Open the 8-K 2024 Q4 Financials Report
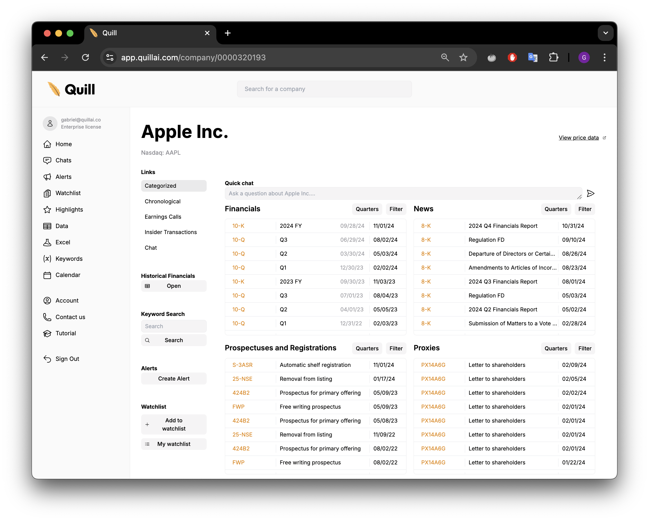649x521 pixels. tap(504, 226)
